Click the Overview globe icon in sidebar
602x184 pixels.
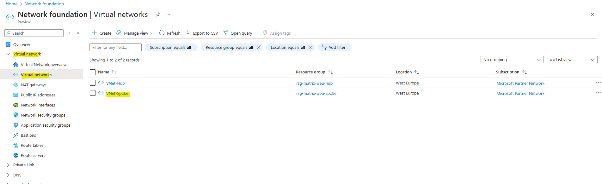click(8, 44)
